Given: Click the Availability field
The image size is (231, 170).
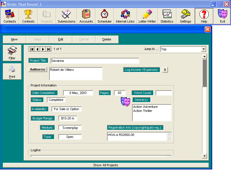Looking at the screenshot, I should pyautogui.click(x=66, y=109).
